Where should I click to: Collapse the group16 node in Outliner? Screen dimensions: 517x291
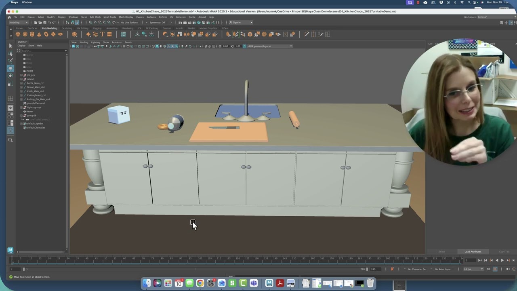21,116
